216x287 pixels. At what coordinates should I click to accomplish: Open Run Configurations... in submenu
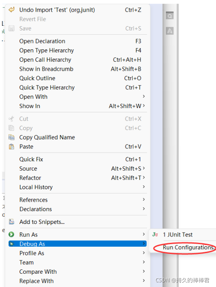coord(189,248)
